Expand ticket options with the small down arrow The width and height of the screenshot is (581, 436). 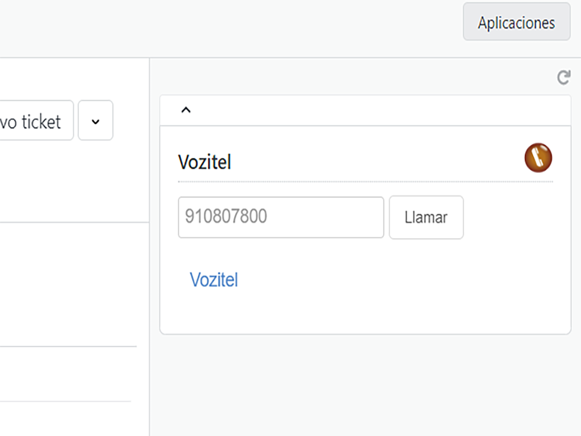pos(95,120)
